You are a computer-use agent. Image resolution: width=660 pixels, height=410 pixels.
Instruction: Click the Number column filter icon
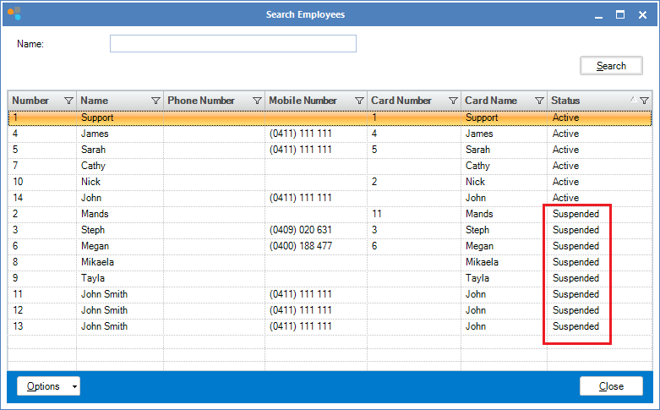pos(68,101)
